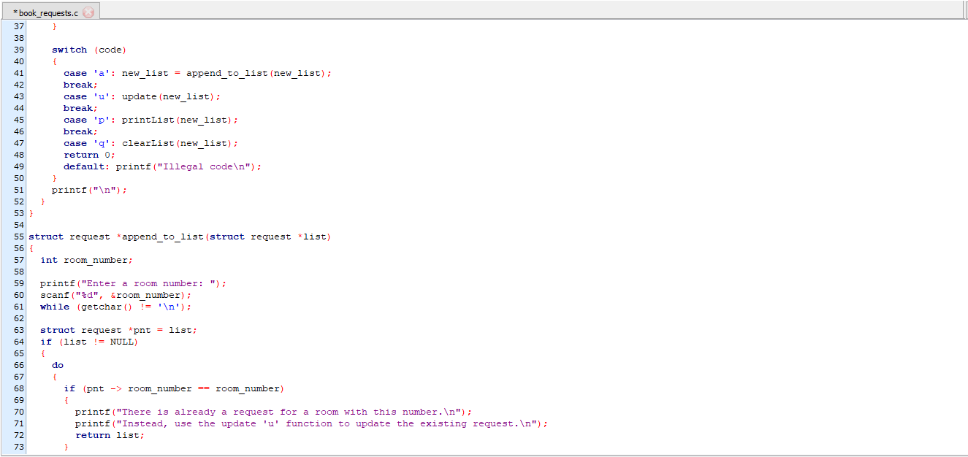
Task: Click the 'while (getchar() != '\n');' line
Action: point(115,307)
